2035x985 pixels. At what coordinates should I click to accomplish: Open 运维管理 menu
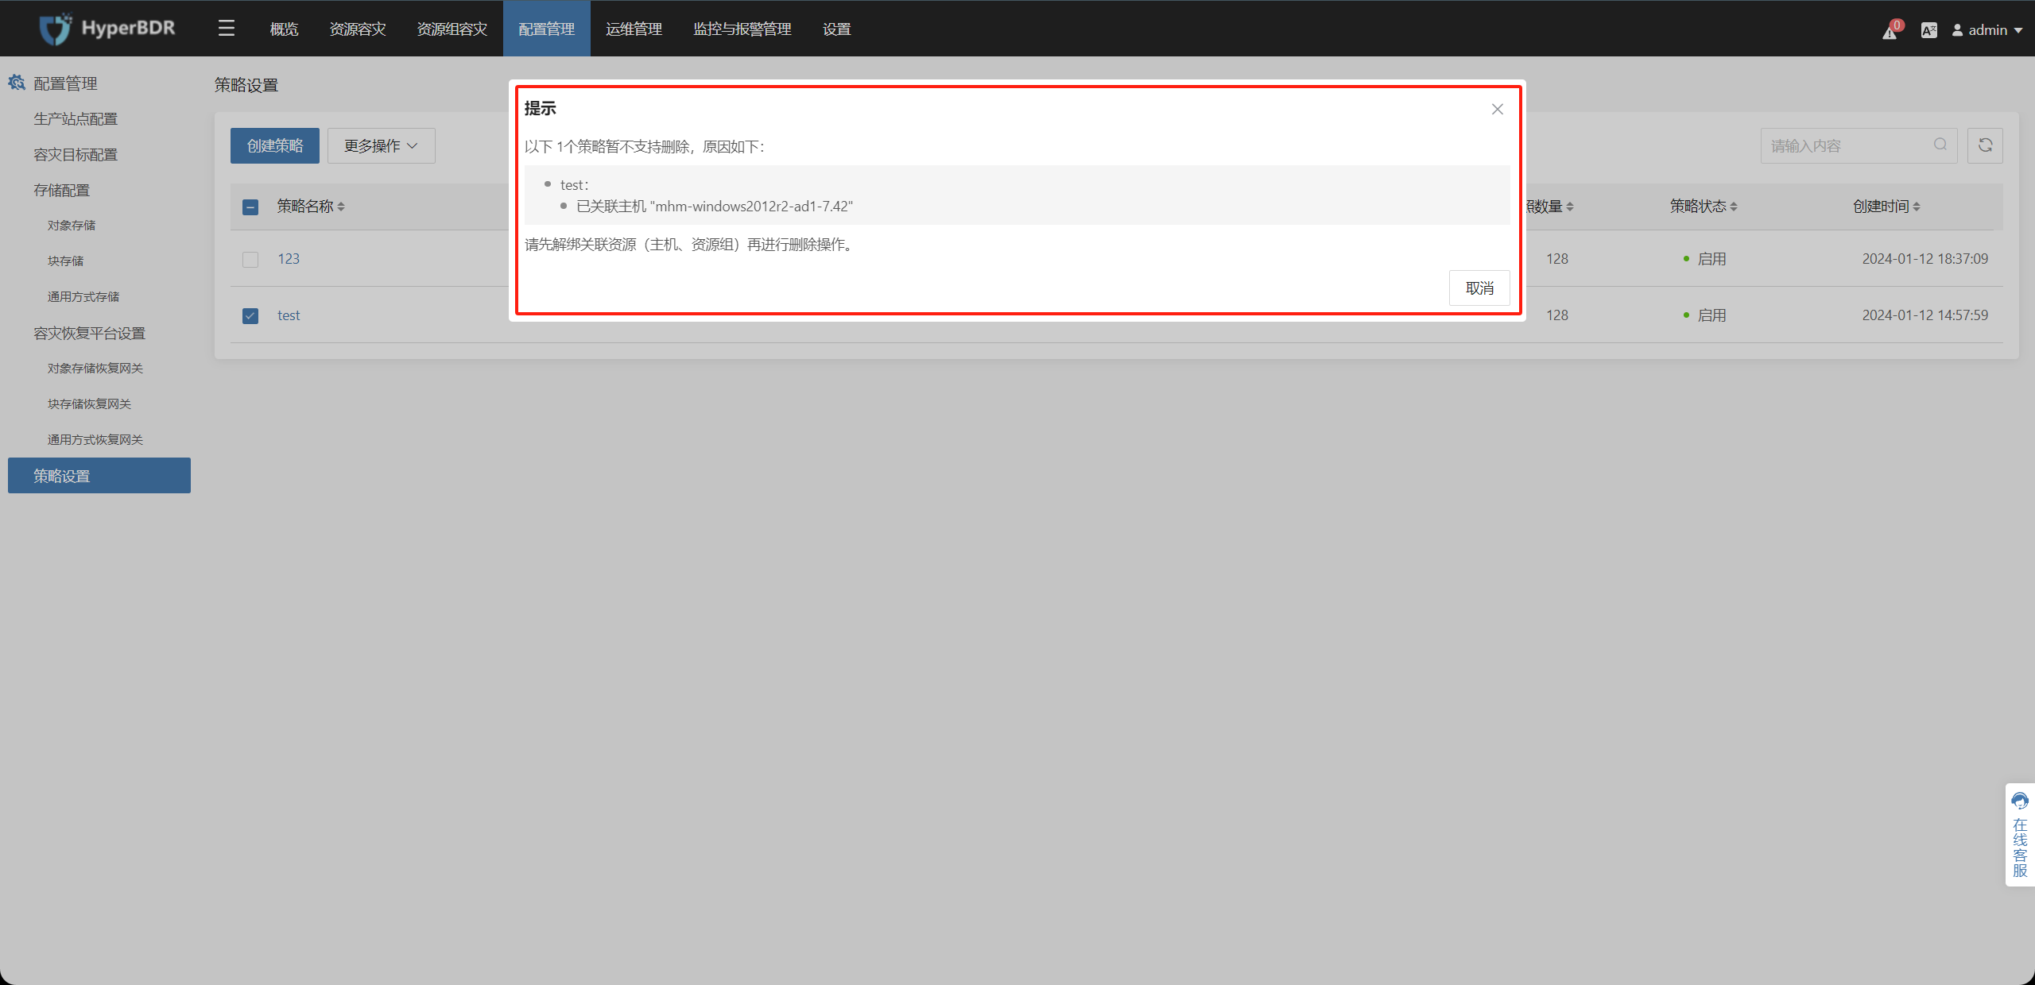point(634,29)
